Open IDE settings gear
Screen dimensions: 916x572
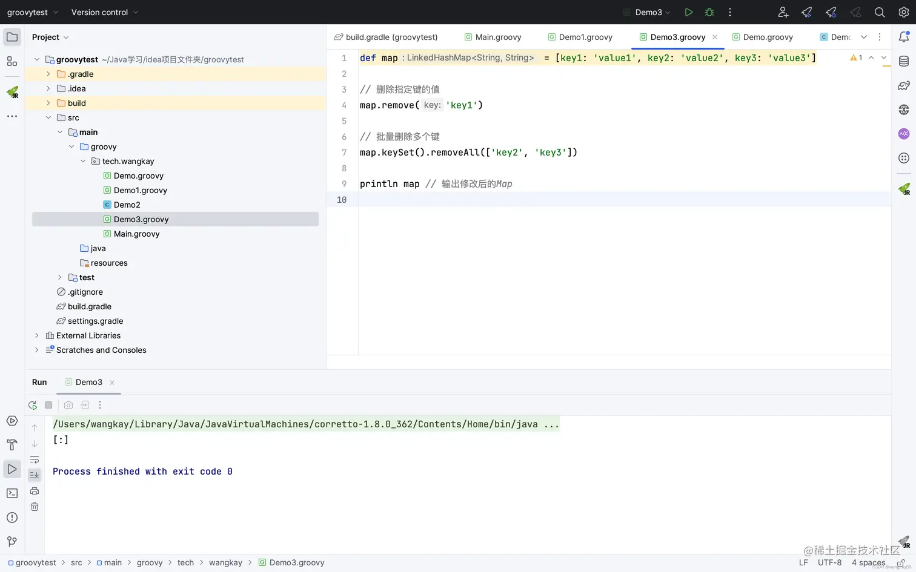point(903,12)
